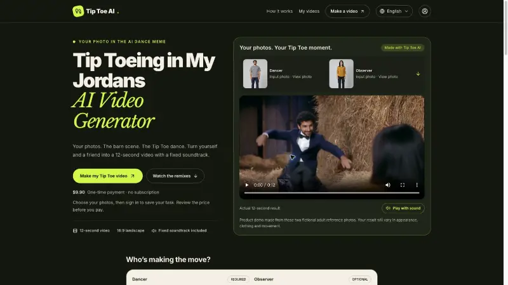Viewport: 508px width, 285px height.
Task: Open My videos page
Action: [309, 11]
